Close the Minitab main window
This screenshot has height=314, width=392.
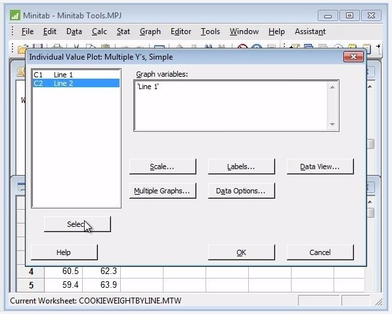(371, 16)
